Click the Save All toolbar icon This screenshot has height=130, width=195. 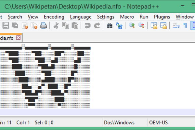coord(15,25)
